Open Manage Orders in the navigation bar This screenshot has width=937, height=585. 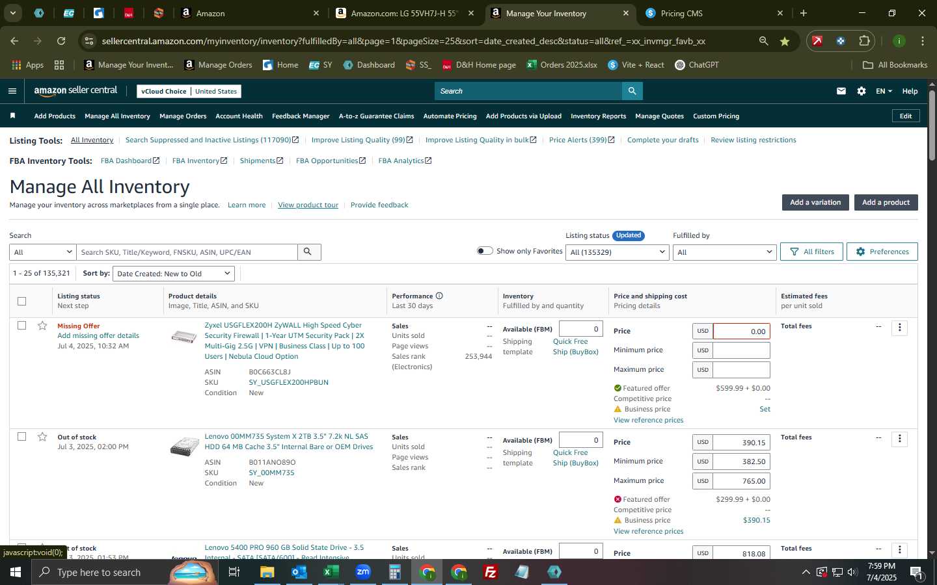pos(183,116)
